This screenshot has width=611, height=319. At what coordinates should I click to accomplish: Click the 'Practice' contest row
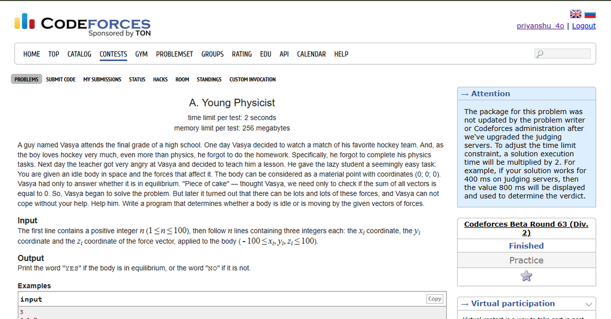[x=526, y=260]
